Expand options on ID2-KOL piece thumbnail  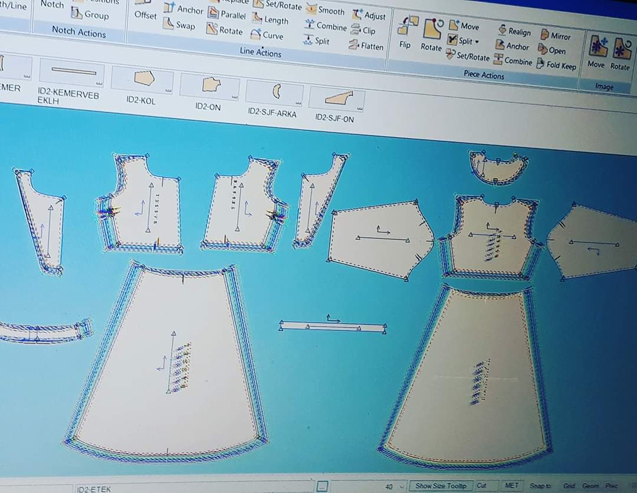coord(169,90)
